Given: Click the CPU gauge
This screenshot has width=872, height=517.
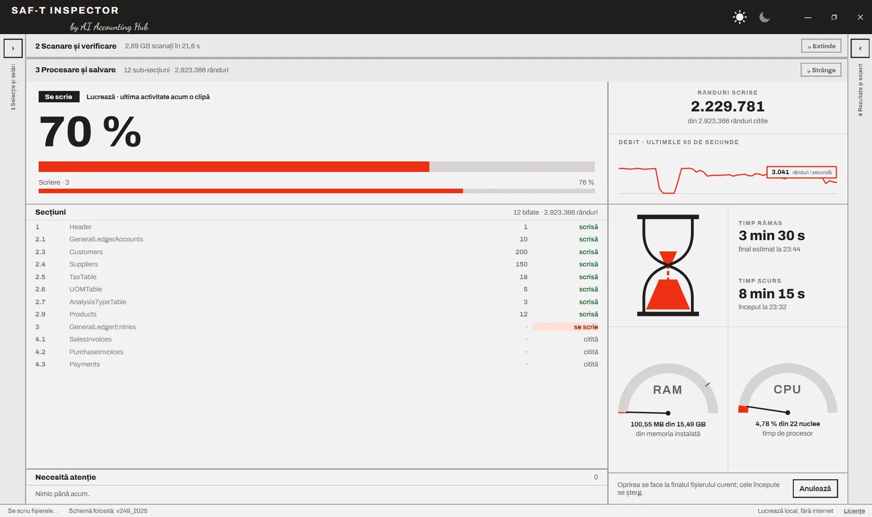Looking at the screenshot, I should 787,389.
